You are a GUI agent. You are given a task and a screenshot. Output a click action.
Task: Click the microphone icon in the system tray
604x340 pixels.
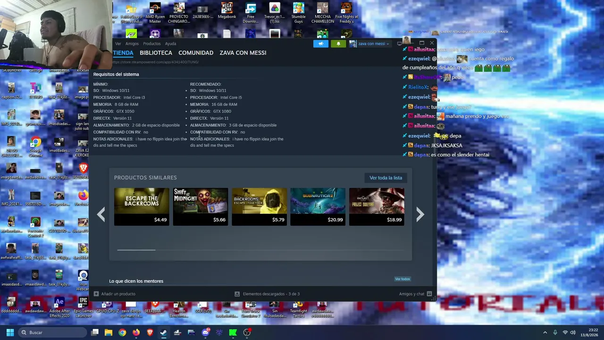[x=555, y=332]
